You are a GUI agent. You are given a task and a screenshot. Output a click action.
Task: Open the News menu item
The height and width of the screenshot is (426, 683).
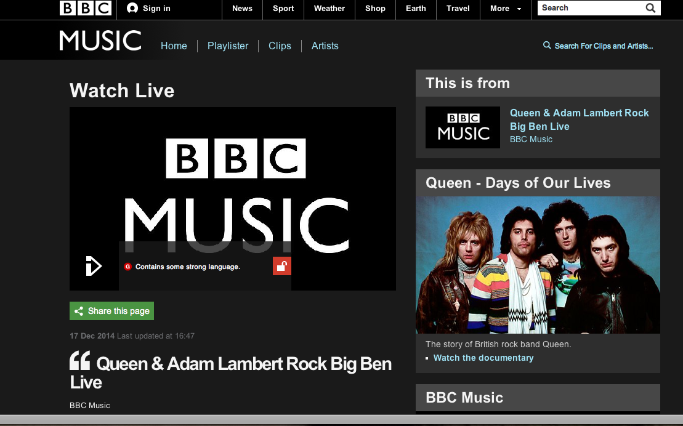tap(242, 8)
